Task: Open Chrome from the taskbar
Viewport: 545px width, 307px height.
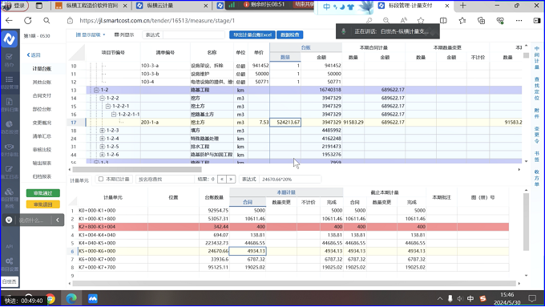Action: tap(50, 299)
